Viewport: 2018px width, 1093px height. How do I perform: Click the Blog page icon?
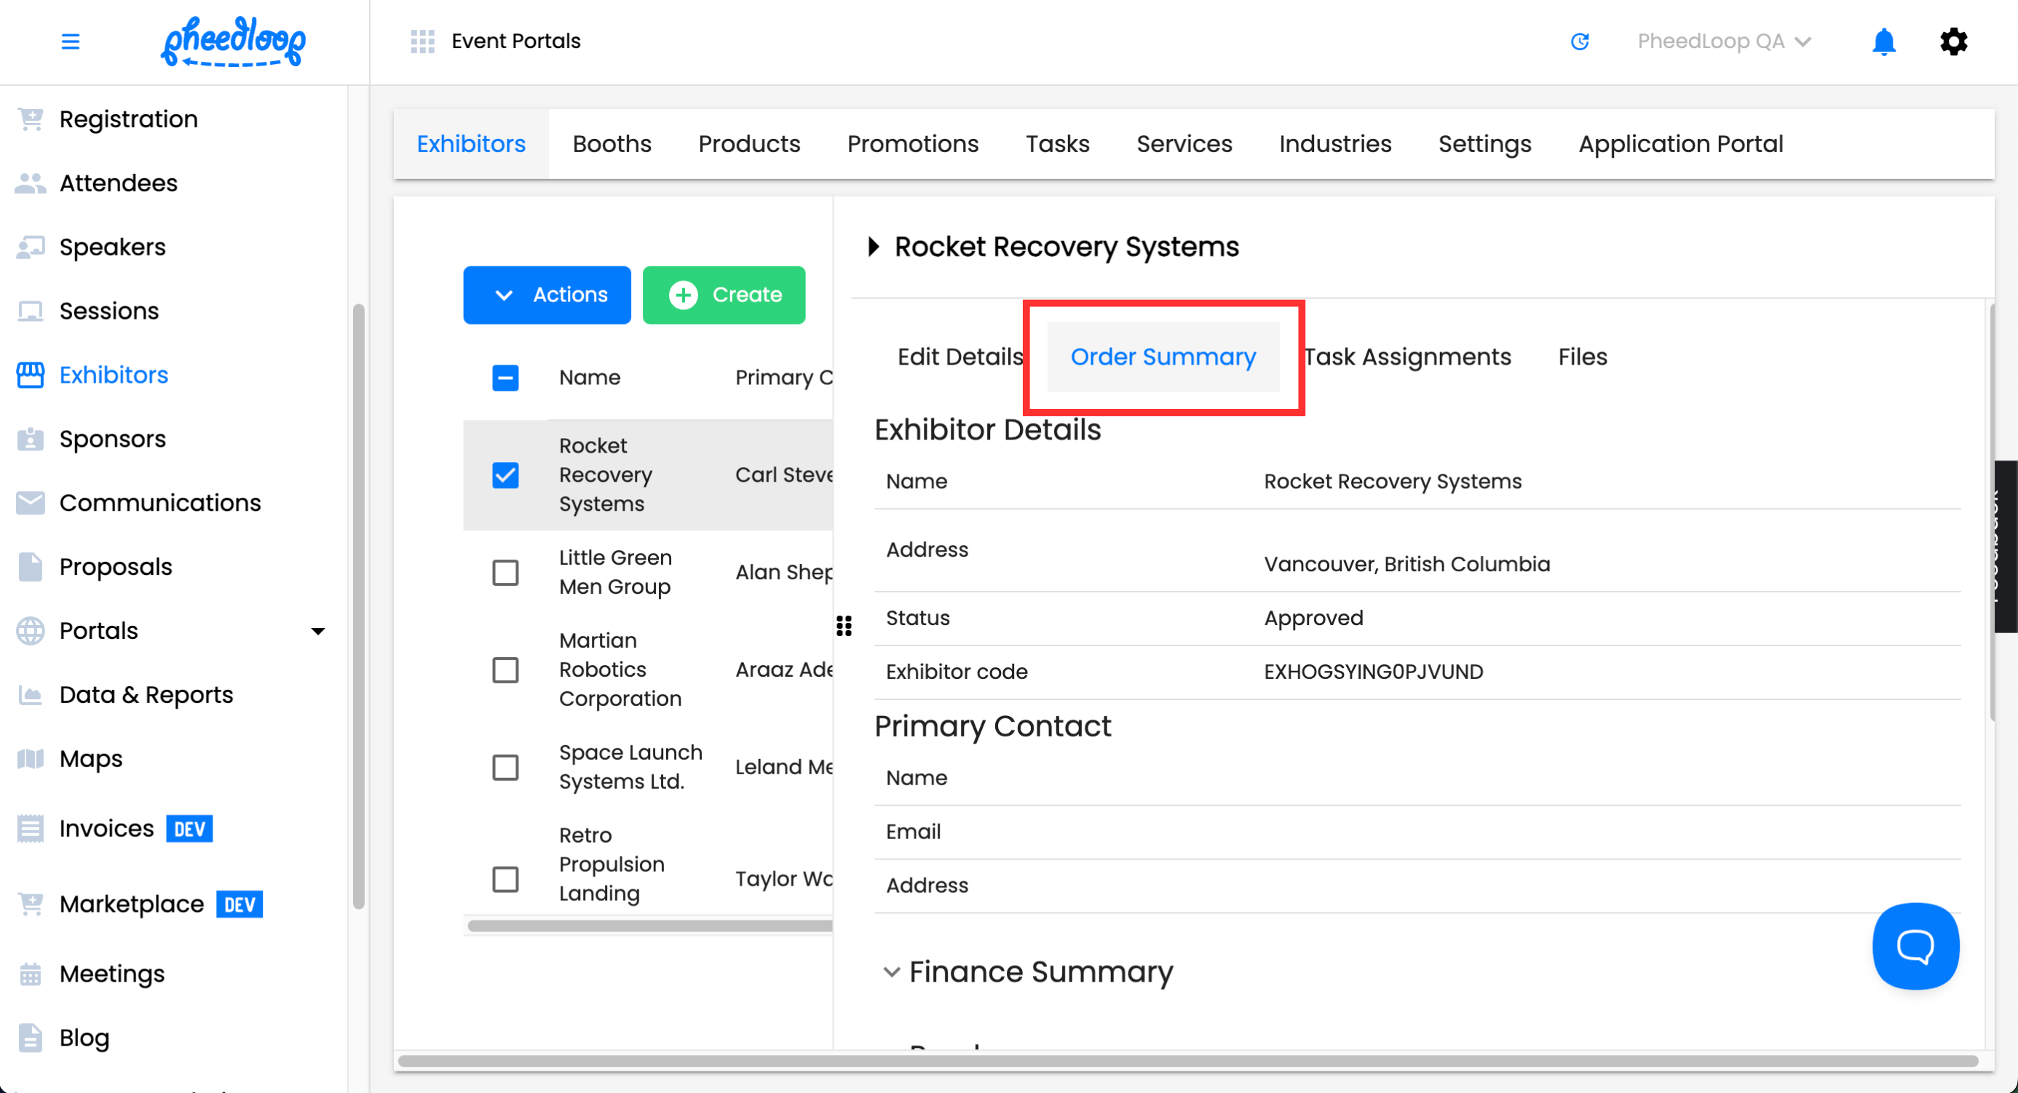[x=30, y=1038]
